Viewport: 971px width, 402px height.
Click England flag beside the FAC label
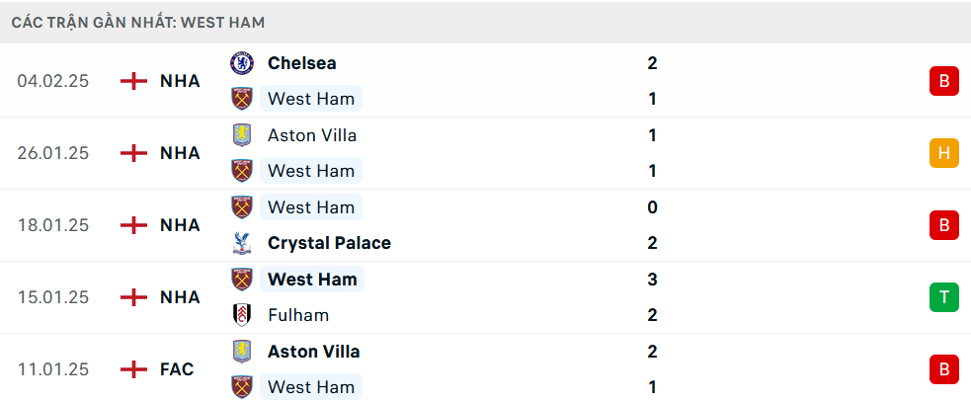click(x=133, y=369)
